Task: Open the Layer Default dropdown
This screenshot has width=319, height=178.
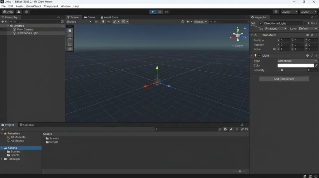Action: (x=308, y=29)
